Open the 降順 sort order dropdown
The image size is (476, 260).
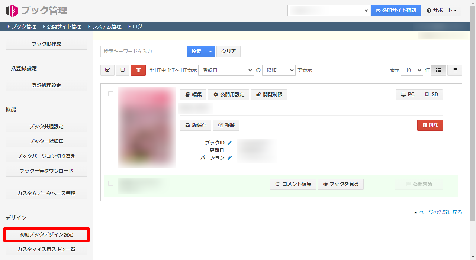point(279,70)
